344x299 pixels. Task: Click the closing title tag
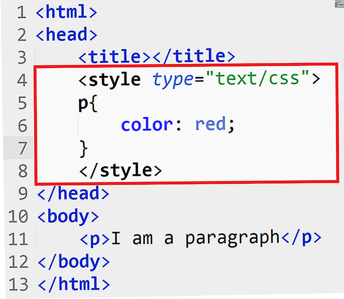coord(194,56)
